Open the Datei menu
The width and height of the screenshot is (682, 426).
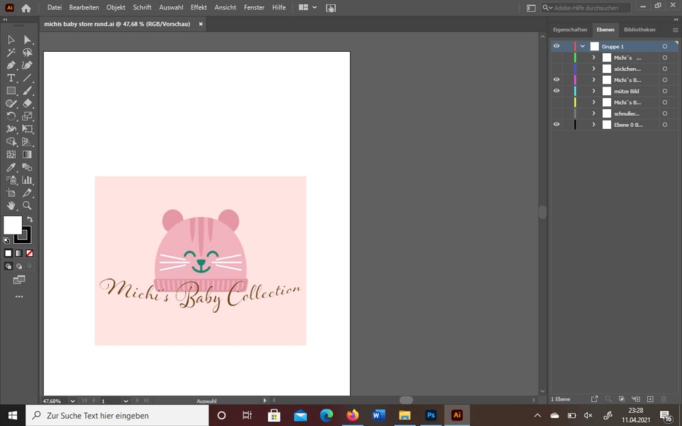tap(55, 7)
